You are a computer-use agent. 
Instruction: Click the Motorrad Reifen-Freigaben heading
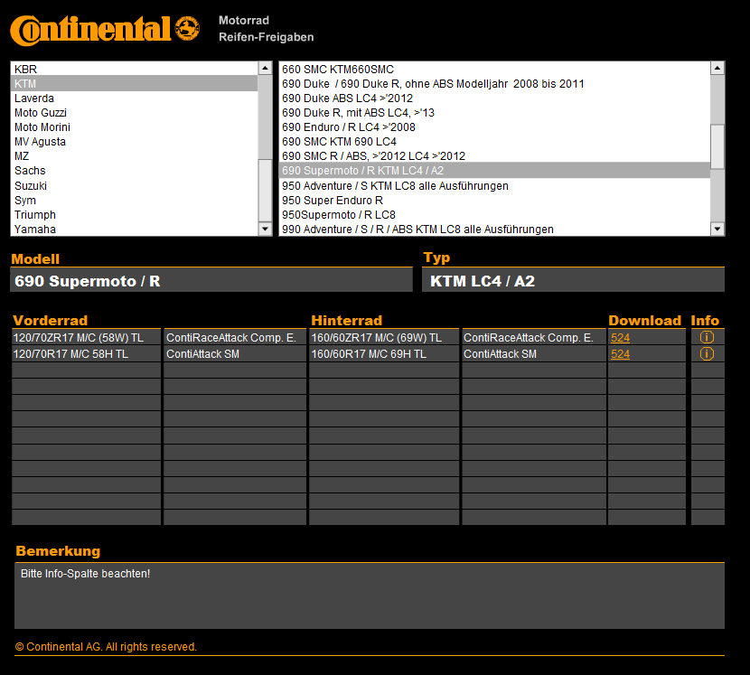[266, 29]
